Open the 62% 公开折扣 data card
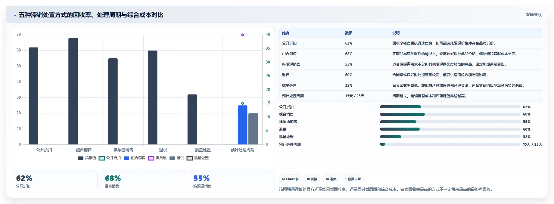 click(x=54, y=181)
